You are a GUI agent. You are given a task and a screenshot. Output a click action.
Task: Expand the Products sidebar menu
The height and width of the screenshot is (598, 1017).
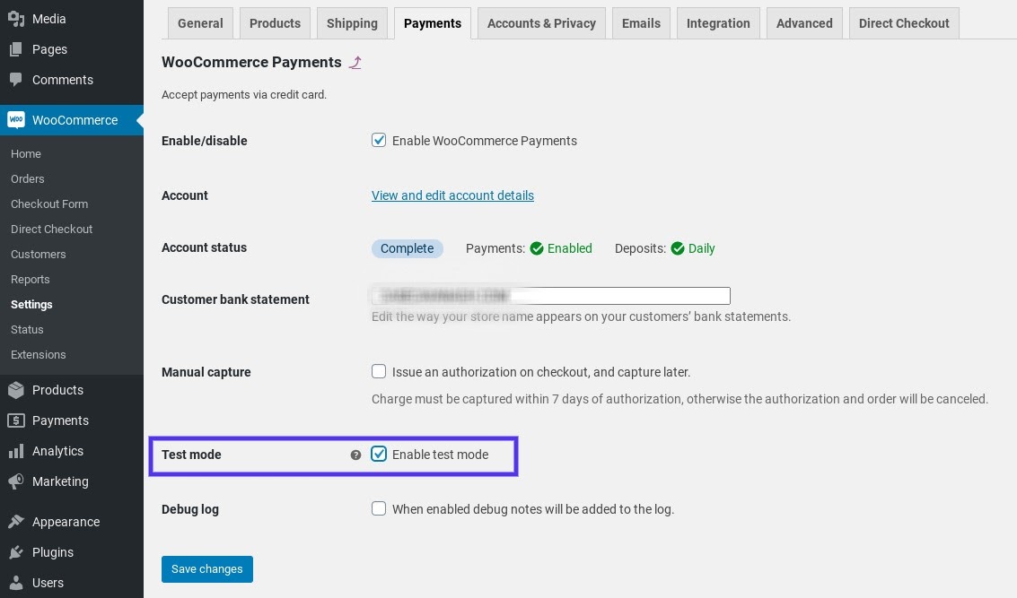coord(57,390)
